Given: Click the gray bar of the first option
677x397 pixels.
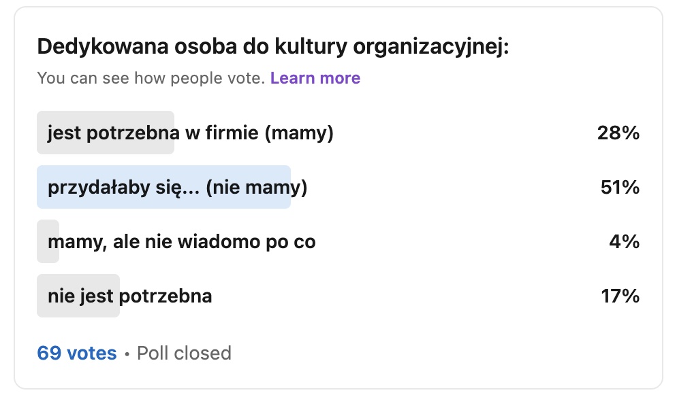Looking at the screenshot, I should [x=106, y=133].
